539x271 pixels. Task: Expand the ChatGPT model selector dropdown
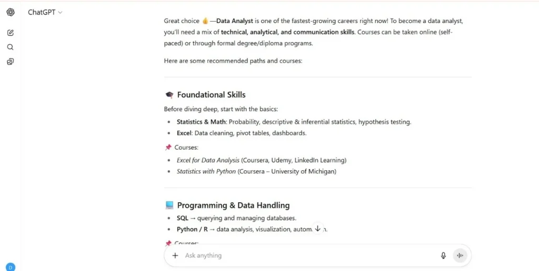click(45, 13)
